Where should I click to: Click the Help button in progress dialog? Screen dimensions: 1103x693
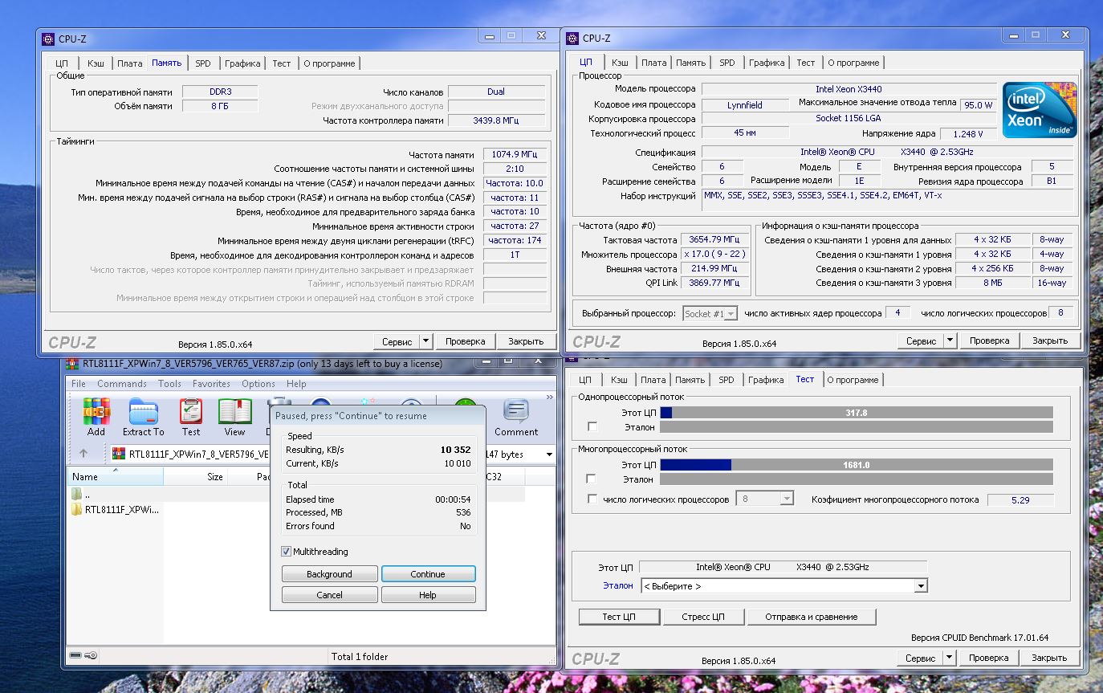(428, 595)
